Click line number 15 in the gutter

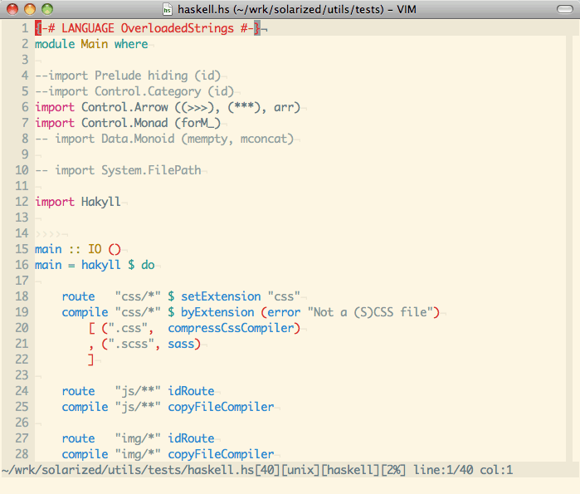(21, 249)
